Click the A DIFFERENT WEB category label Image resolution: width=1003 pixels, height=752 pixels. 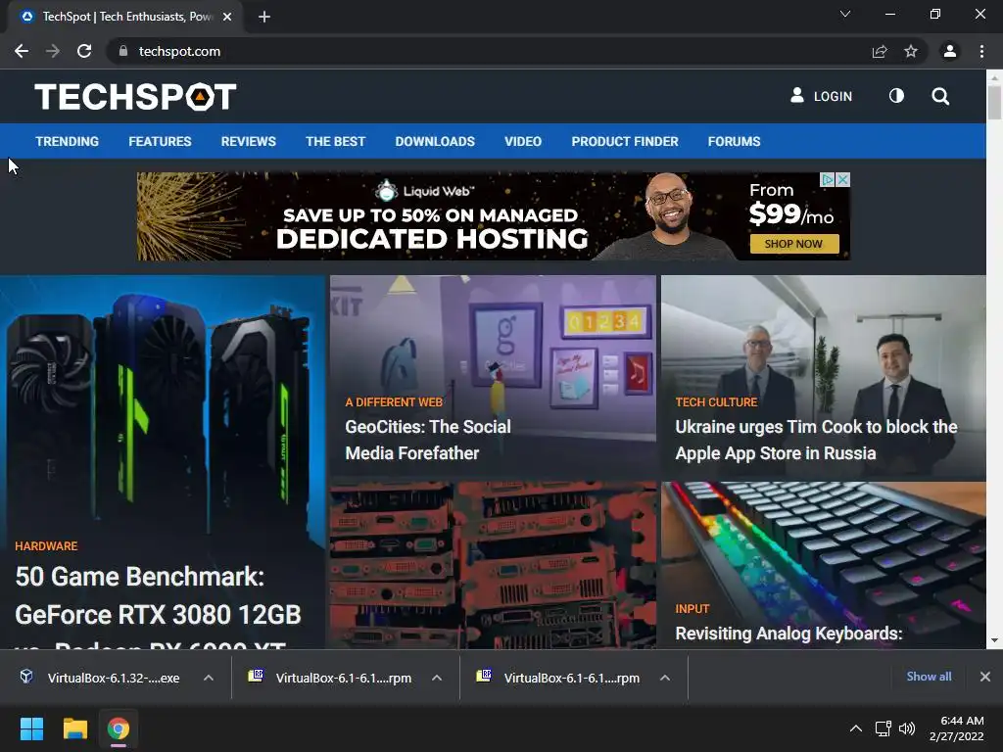pyautogui.click(x=394, y=402)
